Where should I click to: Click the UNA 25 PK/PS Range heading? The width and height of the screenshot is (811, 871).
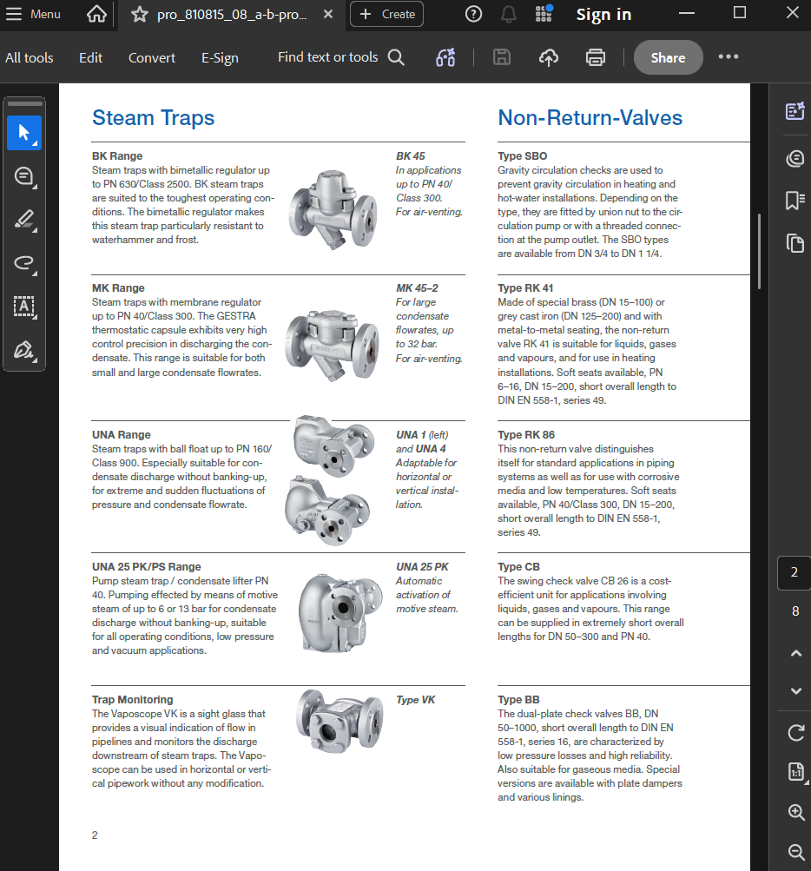pos(147,567)
